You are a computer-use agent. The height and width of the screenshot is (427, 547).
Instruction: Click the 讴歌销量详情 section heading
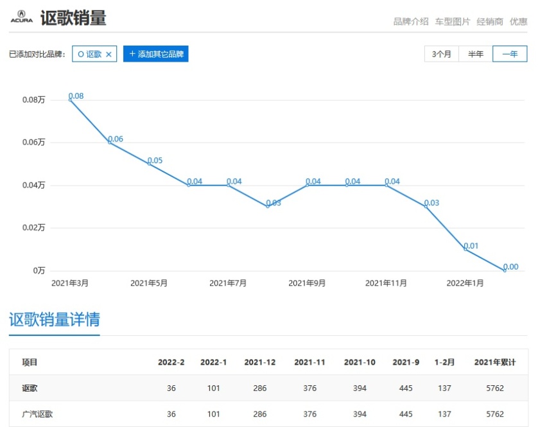point(55,319)
